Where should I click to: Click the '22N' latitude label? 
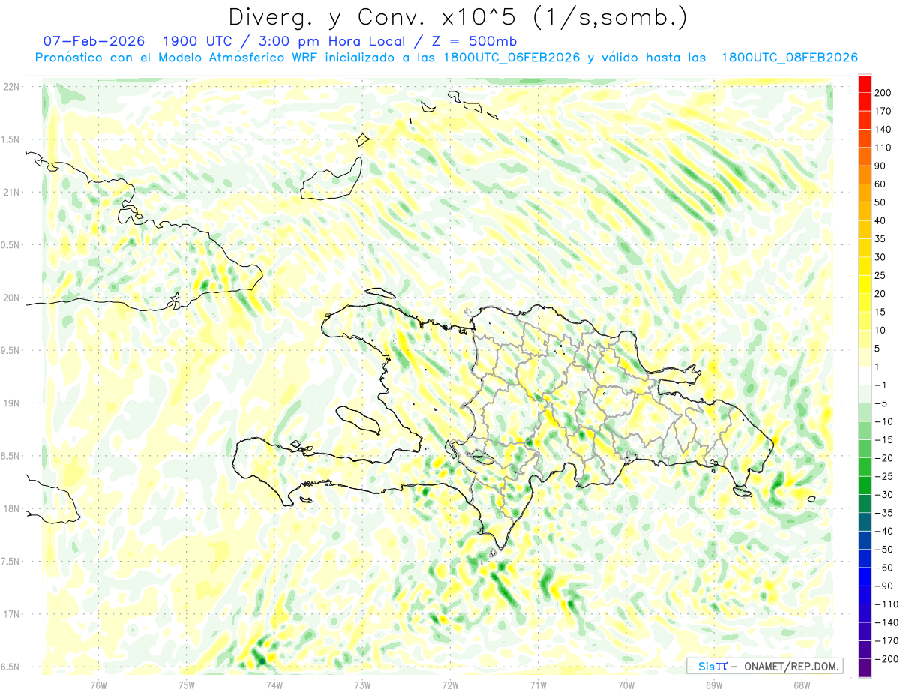[11, 87]
